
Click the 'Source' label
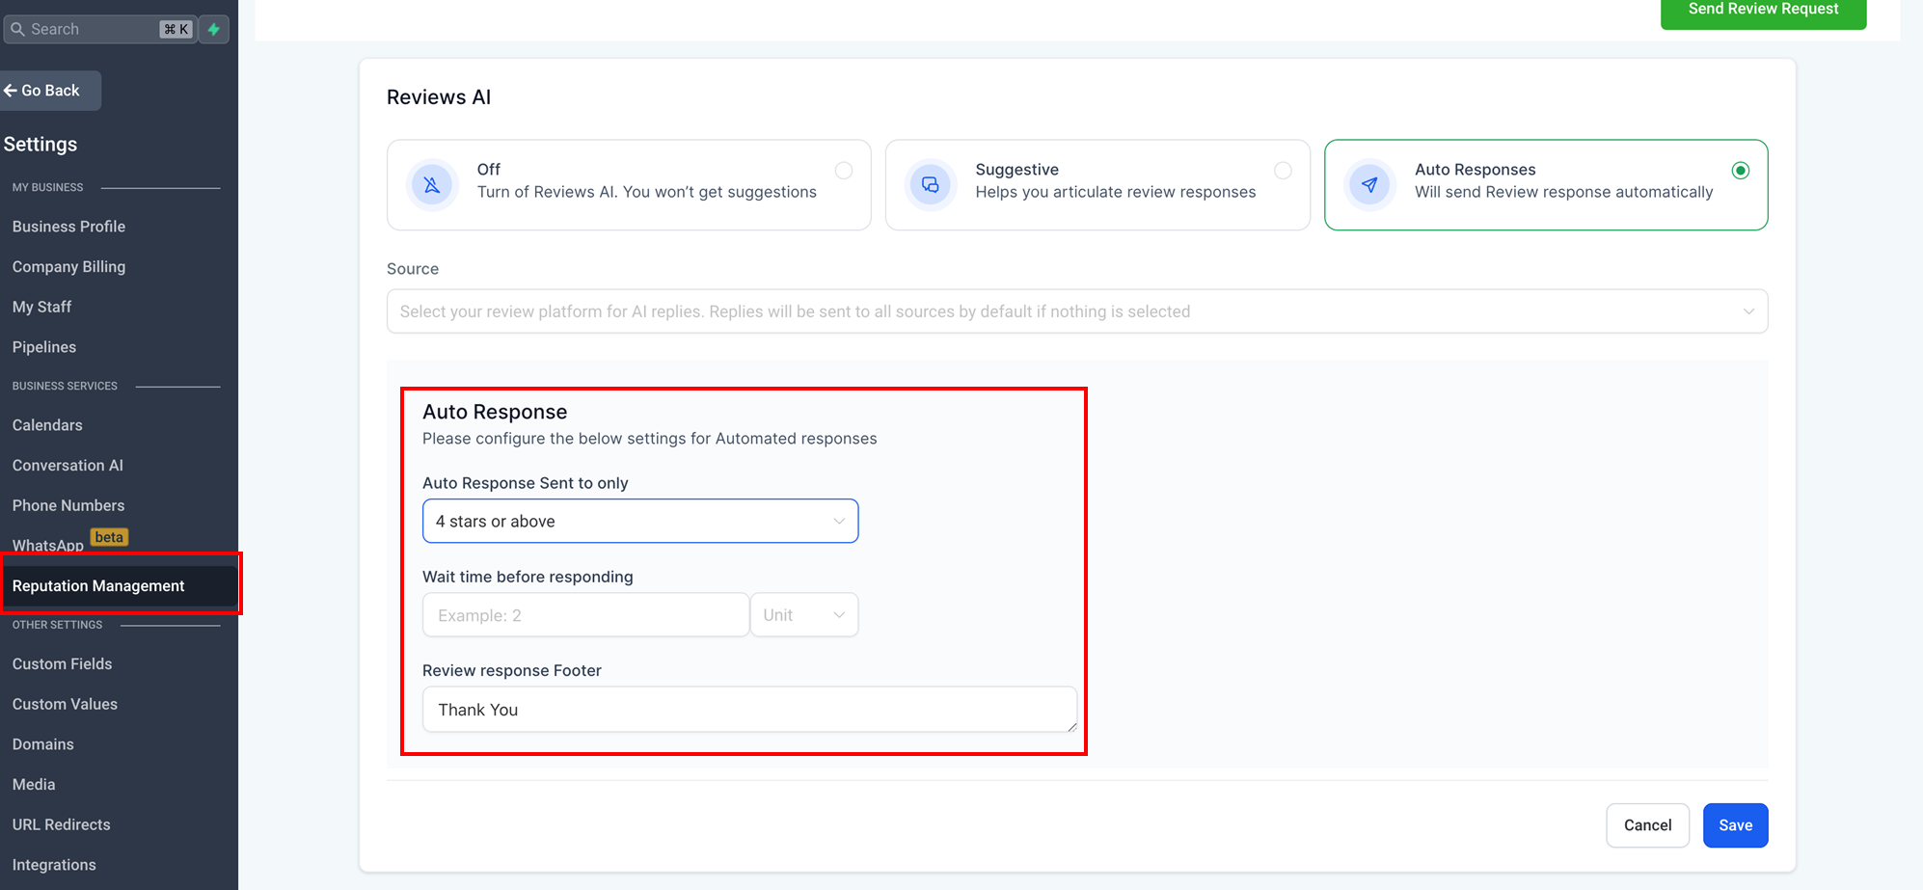tap(413, 269)
